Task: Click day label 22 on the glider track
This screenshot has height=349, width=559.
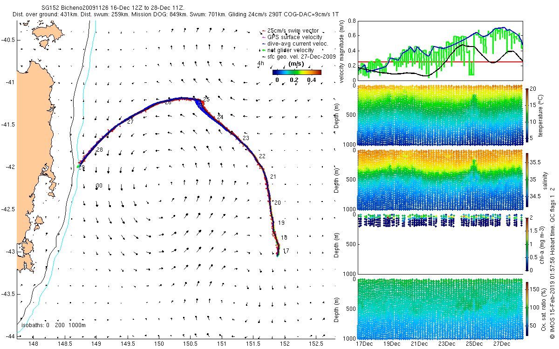Action: pos(262,156)
